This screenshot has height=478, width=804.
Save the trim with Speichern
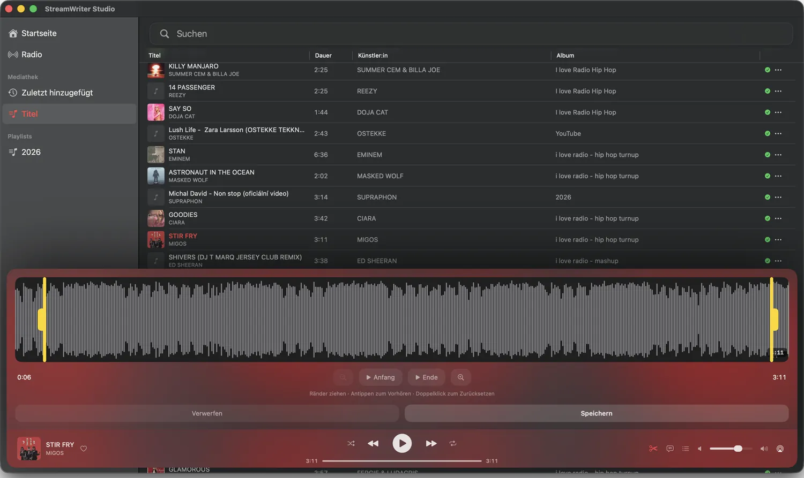(x=597, y=413)
